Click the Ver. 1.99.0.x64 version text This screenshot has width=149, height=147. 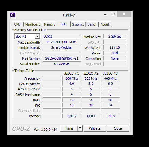point(45,130)
